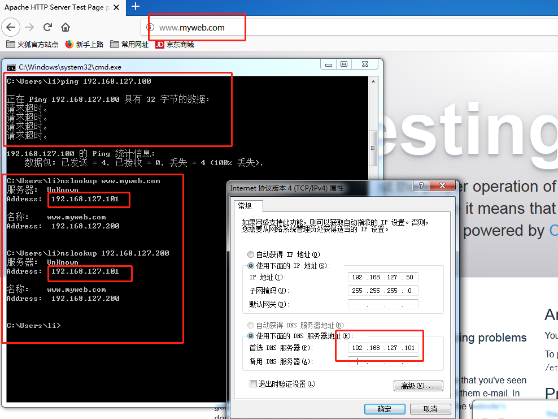Grab the cmd window vertical scrollbar thumb
Viewport: 558px width, 419px height.
373,148
